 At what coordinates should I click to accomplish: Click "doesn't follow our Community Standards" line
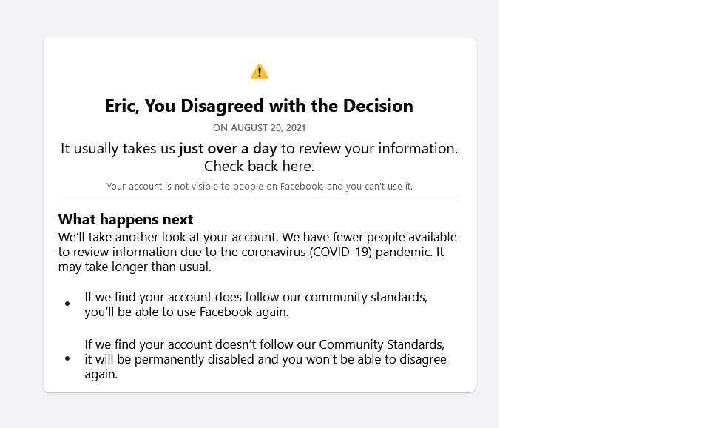pos(265,344)
